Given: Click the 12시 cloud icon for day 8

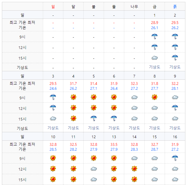Looking at the screenshot, I should click(155, 108).
